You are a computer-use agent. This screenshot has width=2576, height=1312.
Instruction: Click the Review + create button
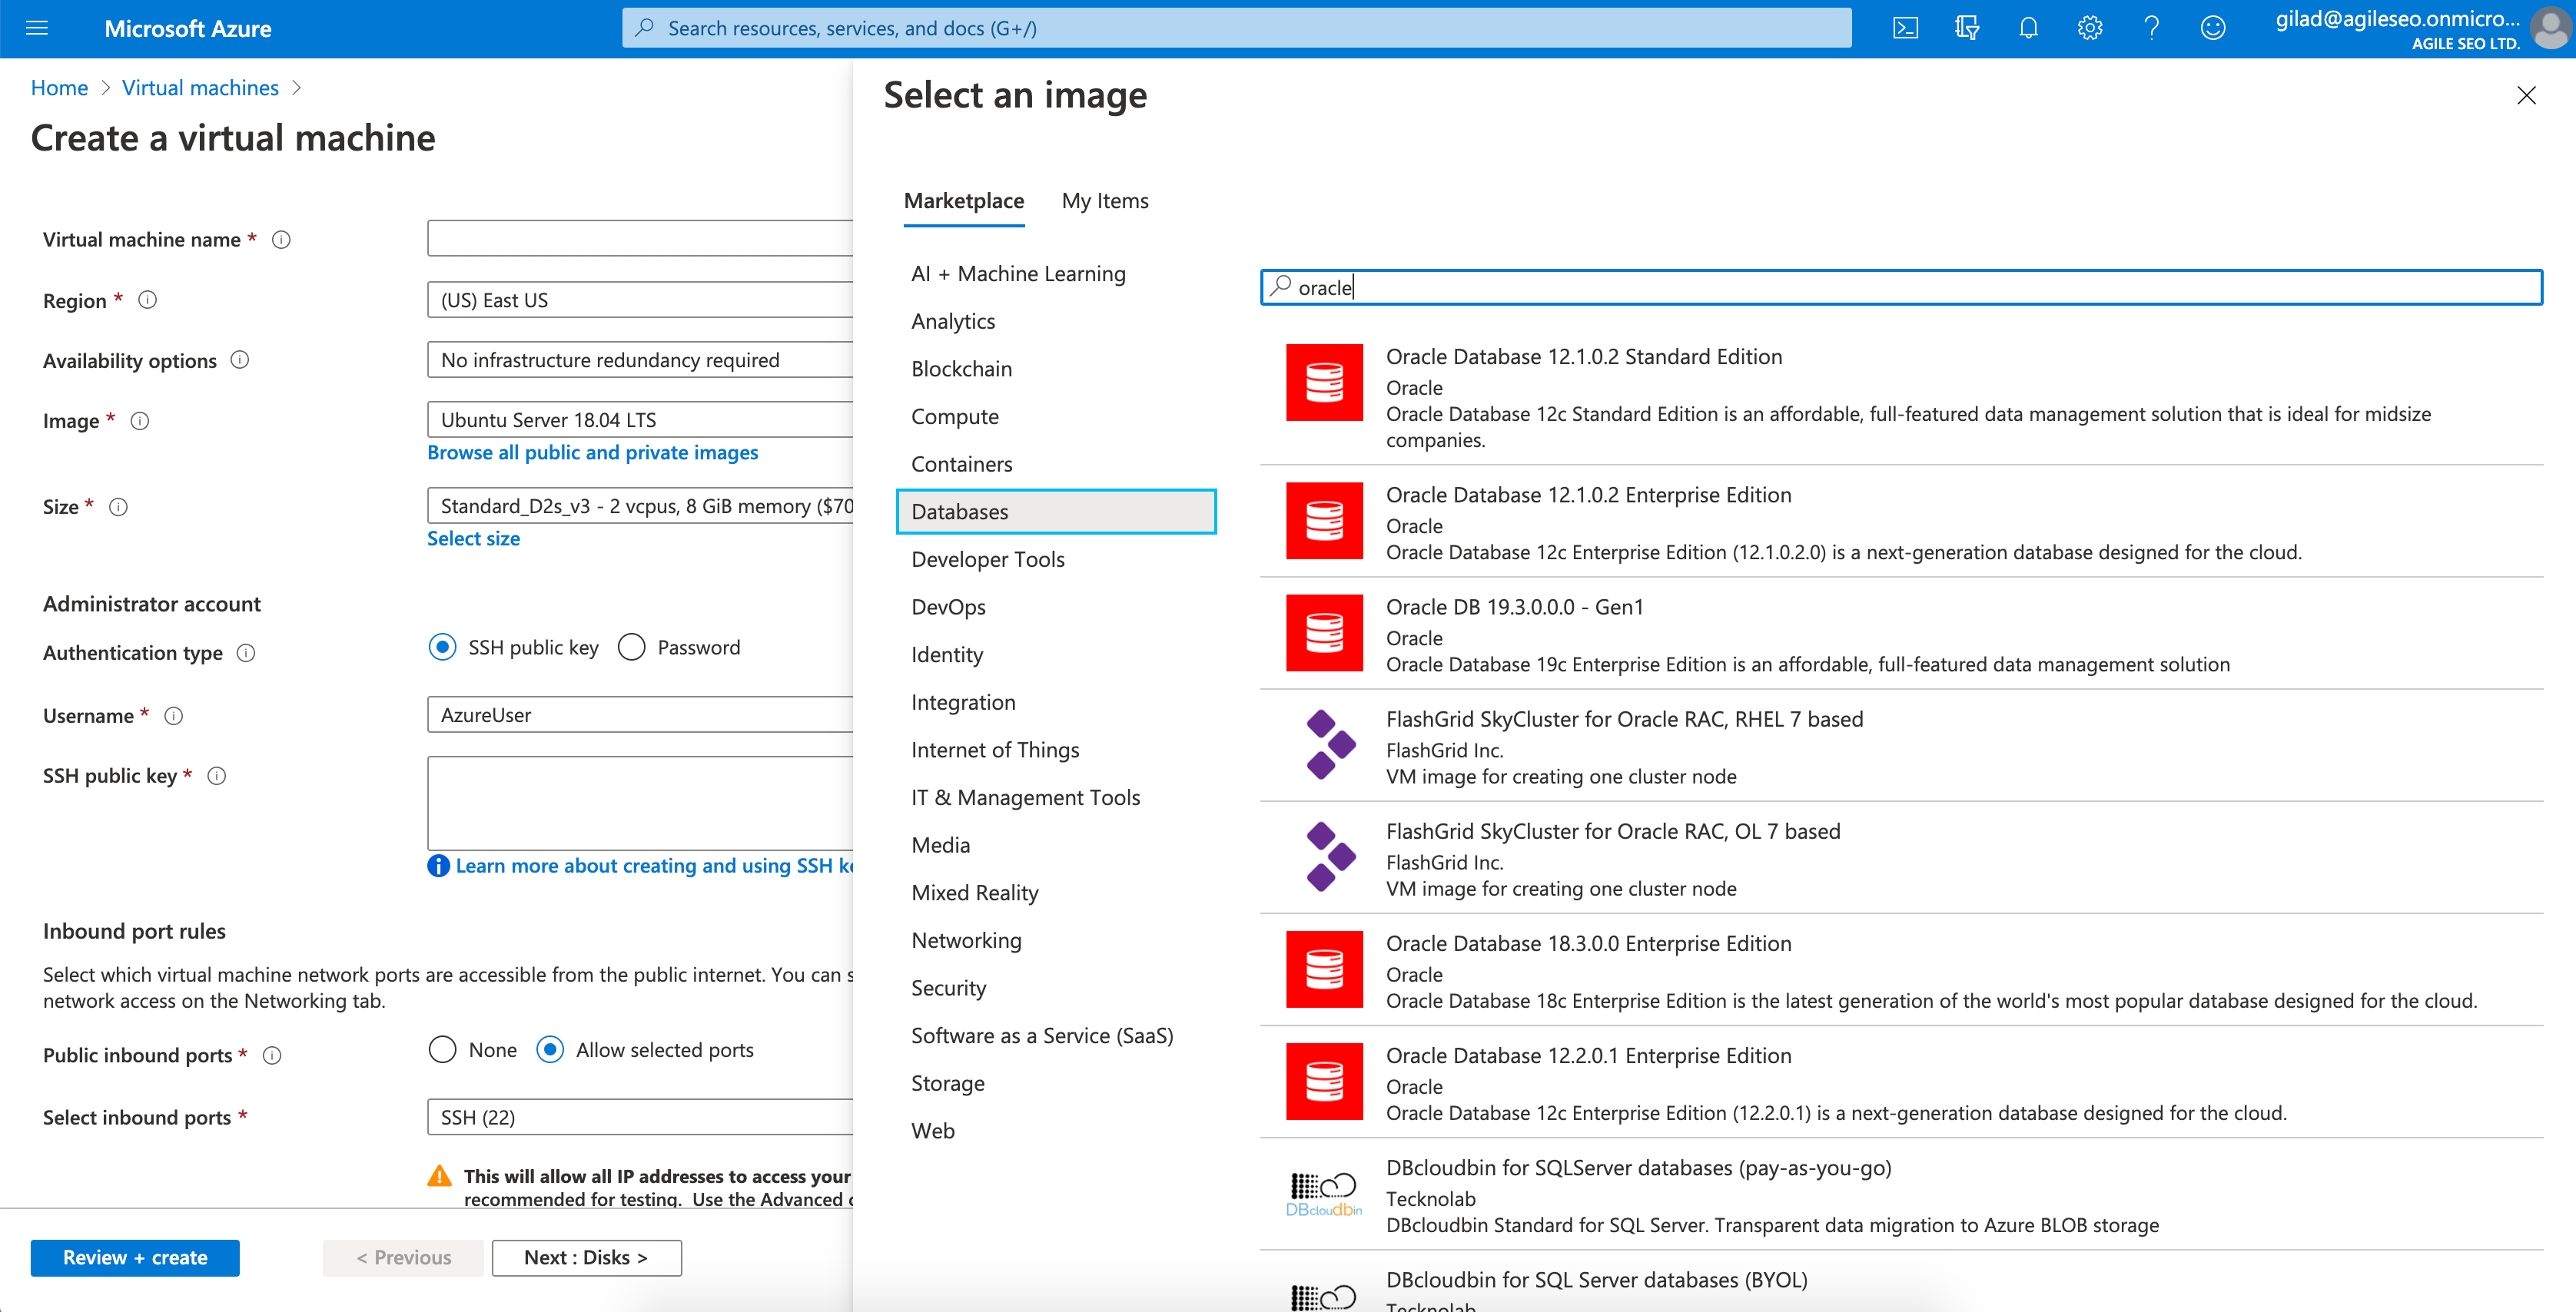(x=135, y=1257)
